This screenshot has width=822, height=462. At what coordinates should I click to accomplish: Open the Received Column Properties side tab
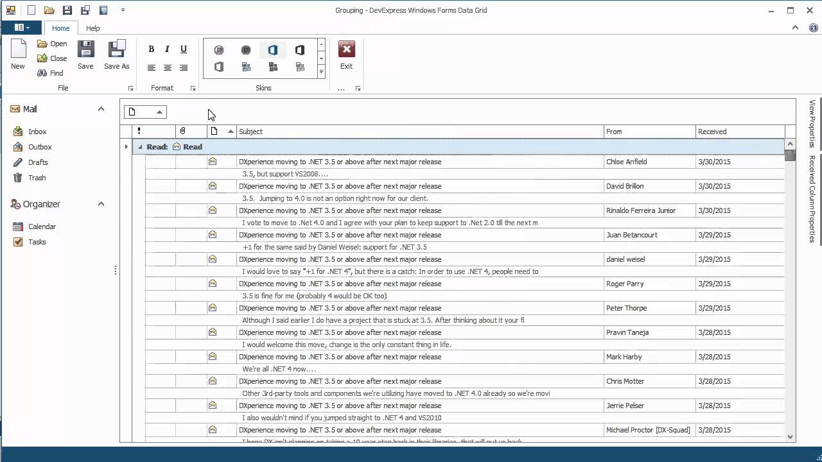coord(812,199)
